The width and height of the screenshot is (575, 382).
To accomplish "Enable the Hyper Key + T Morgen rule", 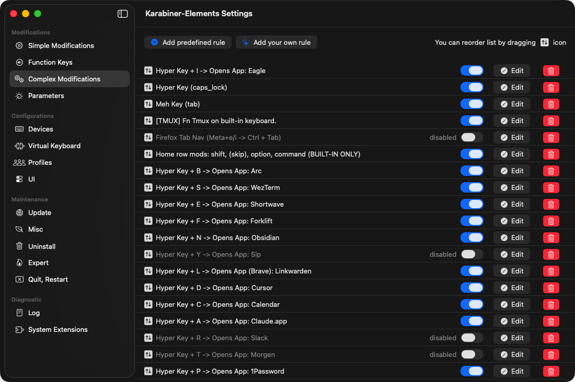I will coord(472,354).
